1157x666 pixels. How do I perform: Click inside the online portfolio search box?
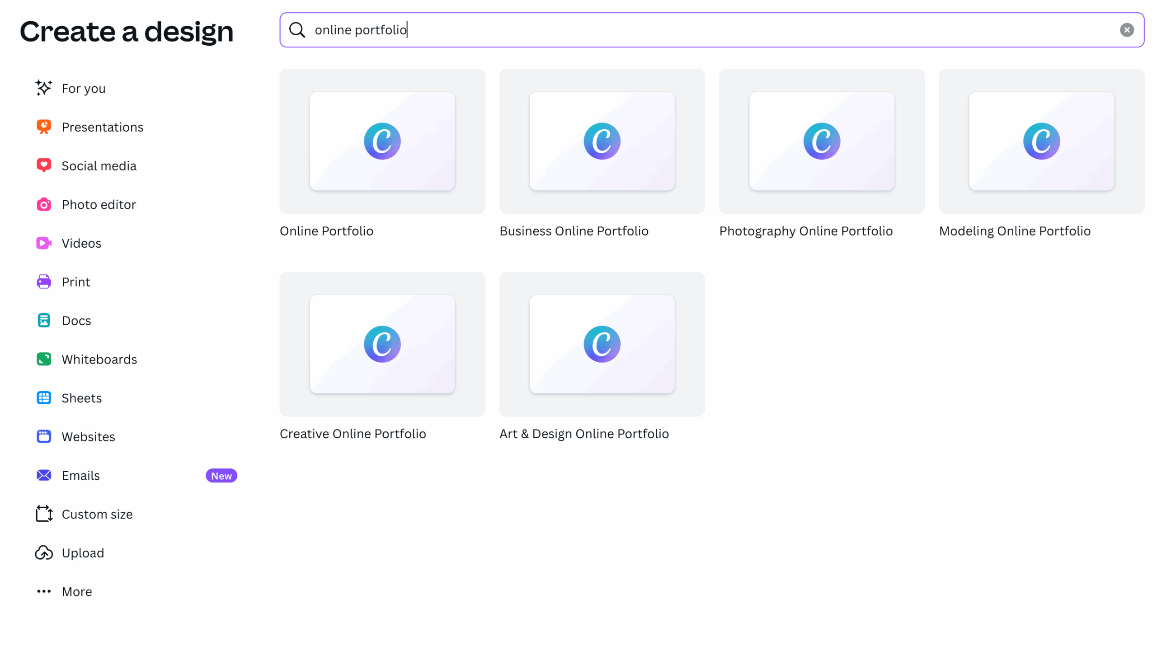tap(686, 30)
